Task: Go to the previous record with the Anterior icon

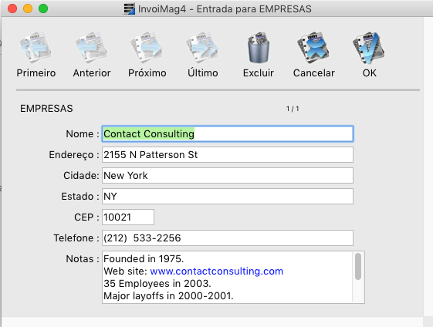Action: coord(92,48)
